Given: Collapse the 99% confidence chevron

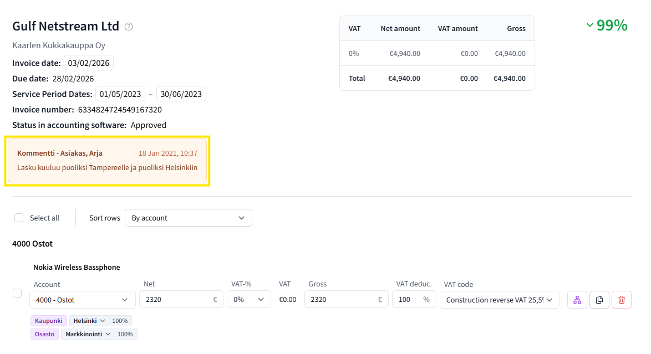Looking at the screenshot, I should click(x=590, y=25).
